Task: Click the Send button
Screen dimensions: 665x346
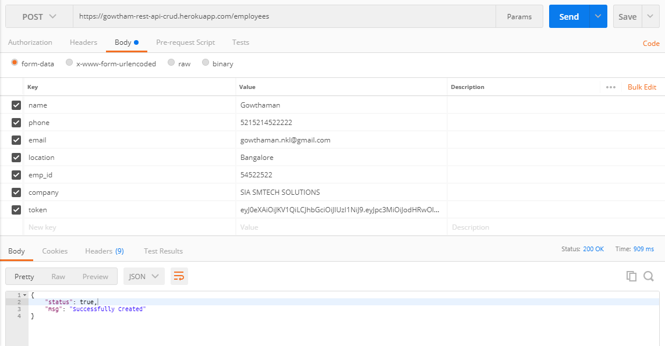Action: click(569, 16)
